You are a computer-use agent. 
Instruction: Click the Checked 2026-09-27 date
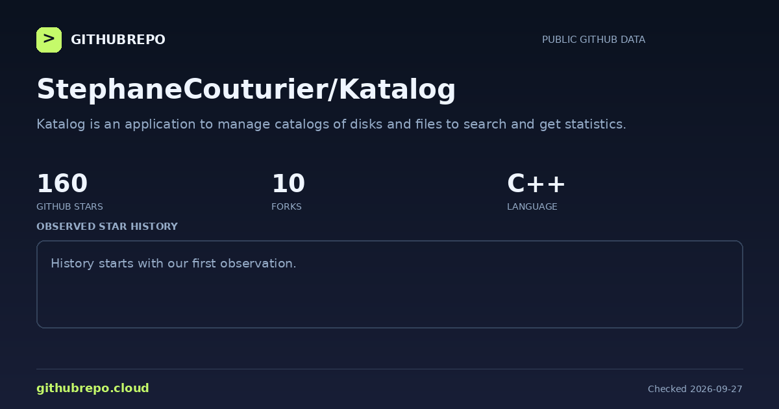click(x=695, y=389)
